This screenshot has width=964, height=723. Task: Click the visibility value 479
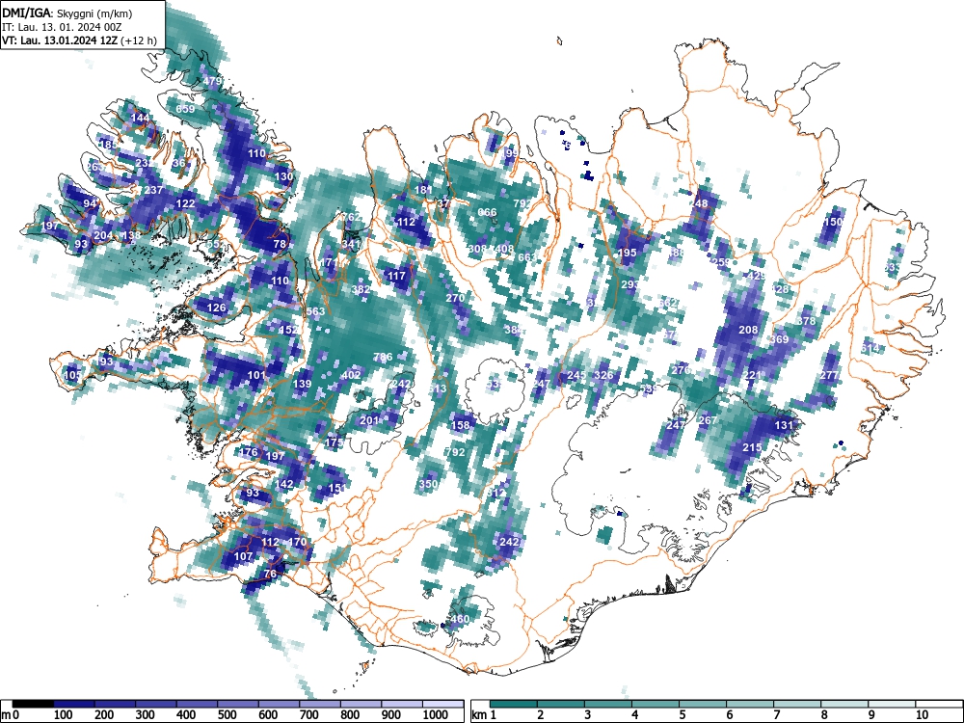[212, 81]
